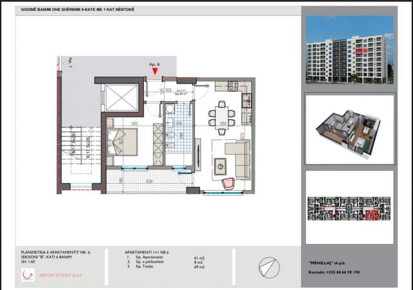Click the Arkon Studio logo
This screenshot has width=413, height=290.
coord(28,275)
